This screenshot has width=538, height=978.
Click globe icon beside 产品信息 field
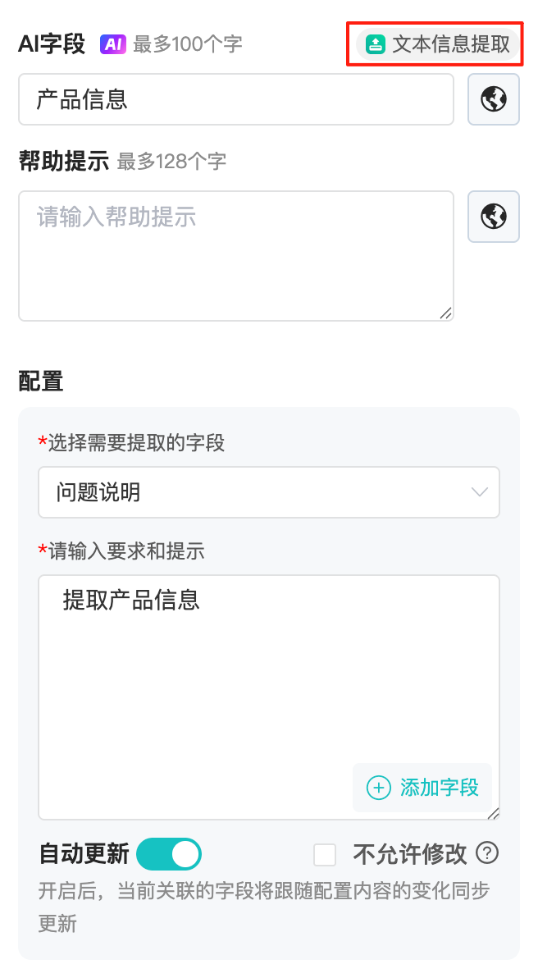[494, 99]
